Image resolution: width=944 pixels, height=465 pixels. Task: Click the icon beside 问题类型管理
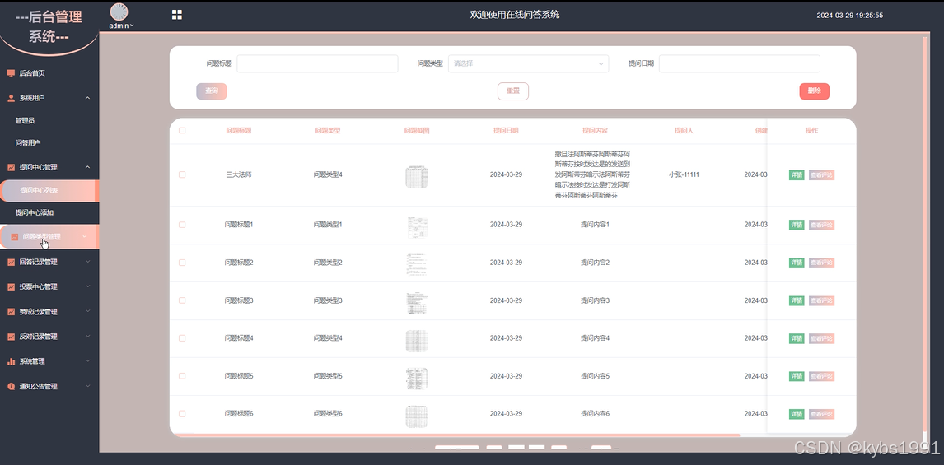coord(15,237)
